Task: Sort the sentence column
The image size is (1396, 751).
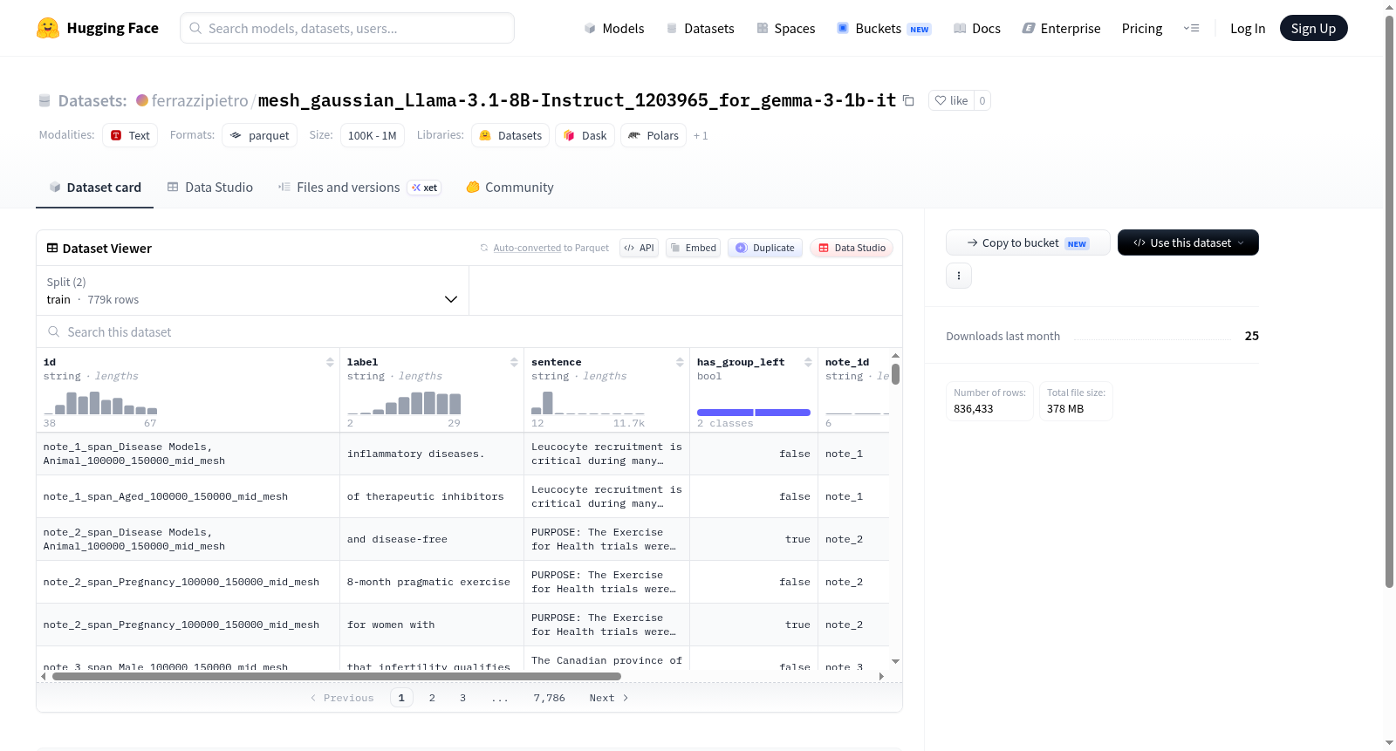Action: point(680,362)
